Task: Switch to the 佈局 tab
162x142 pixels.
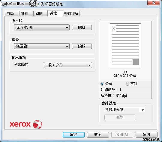Action: coord(12,13)
